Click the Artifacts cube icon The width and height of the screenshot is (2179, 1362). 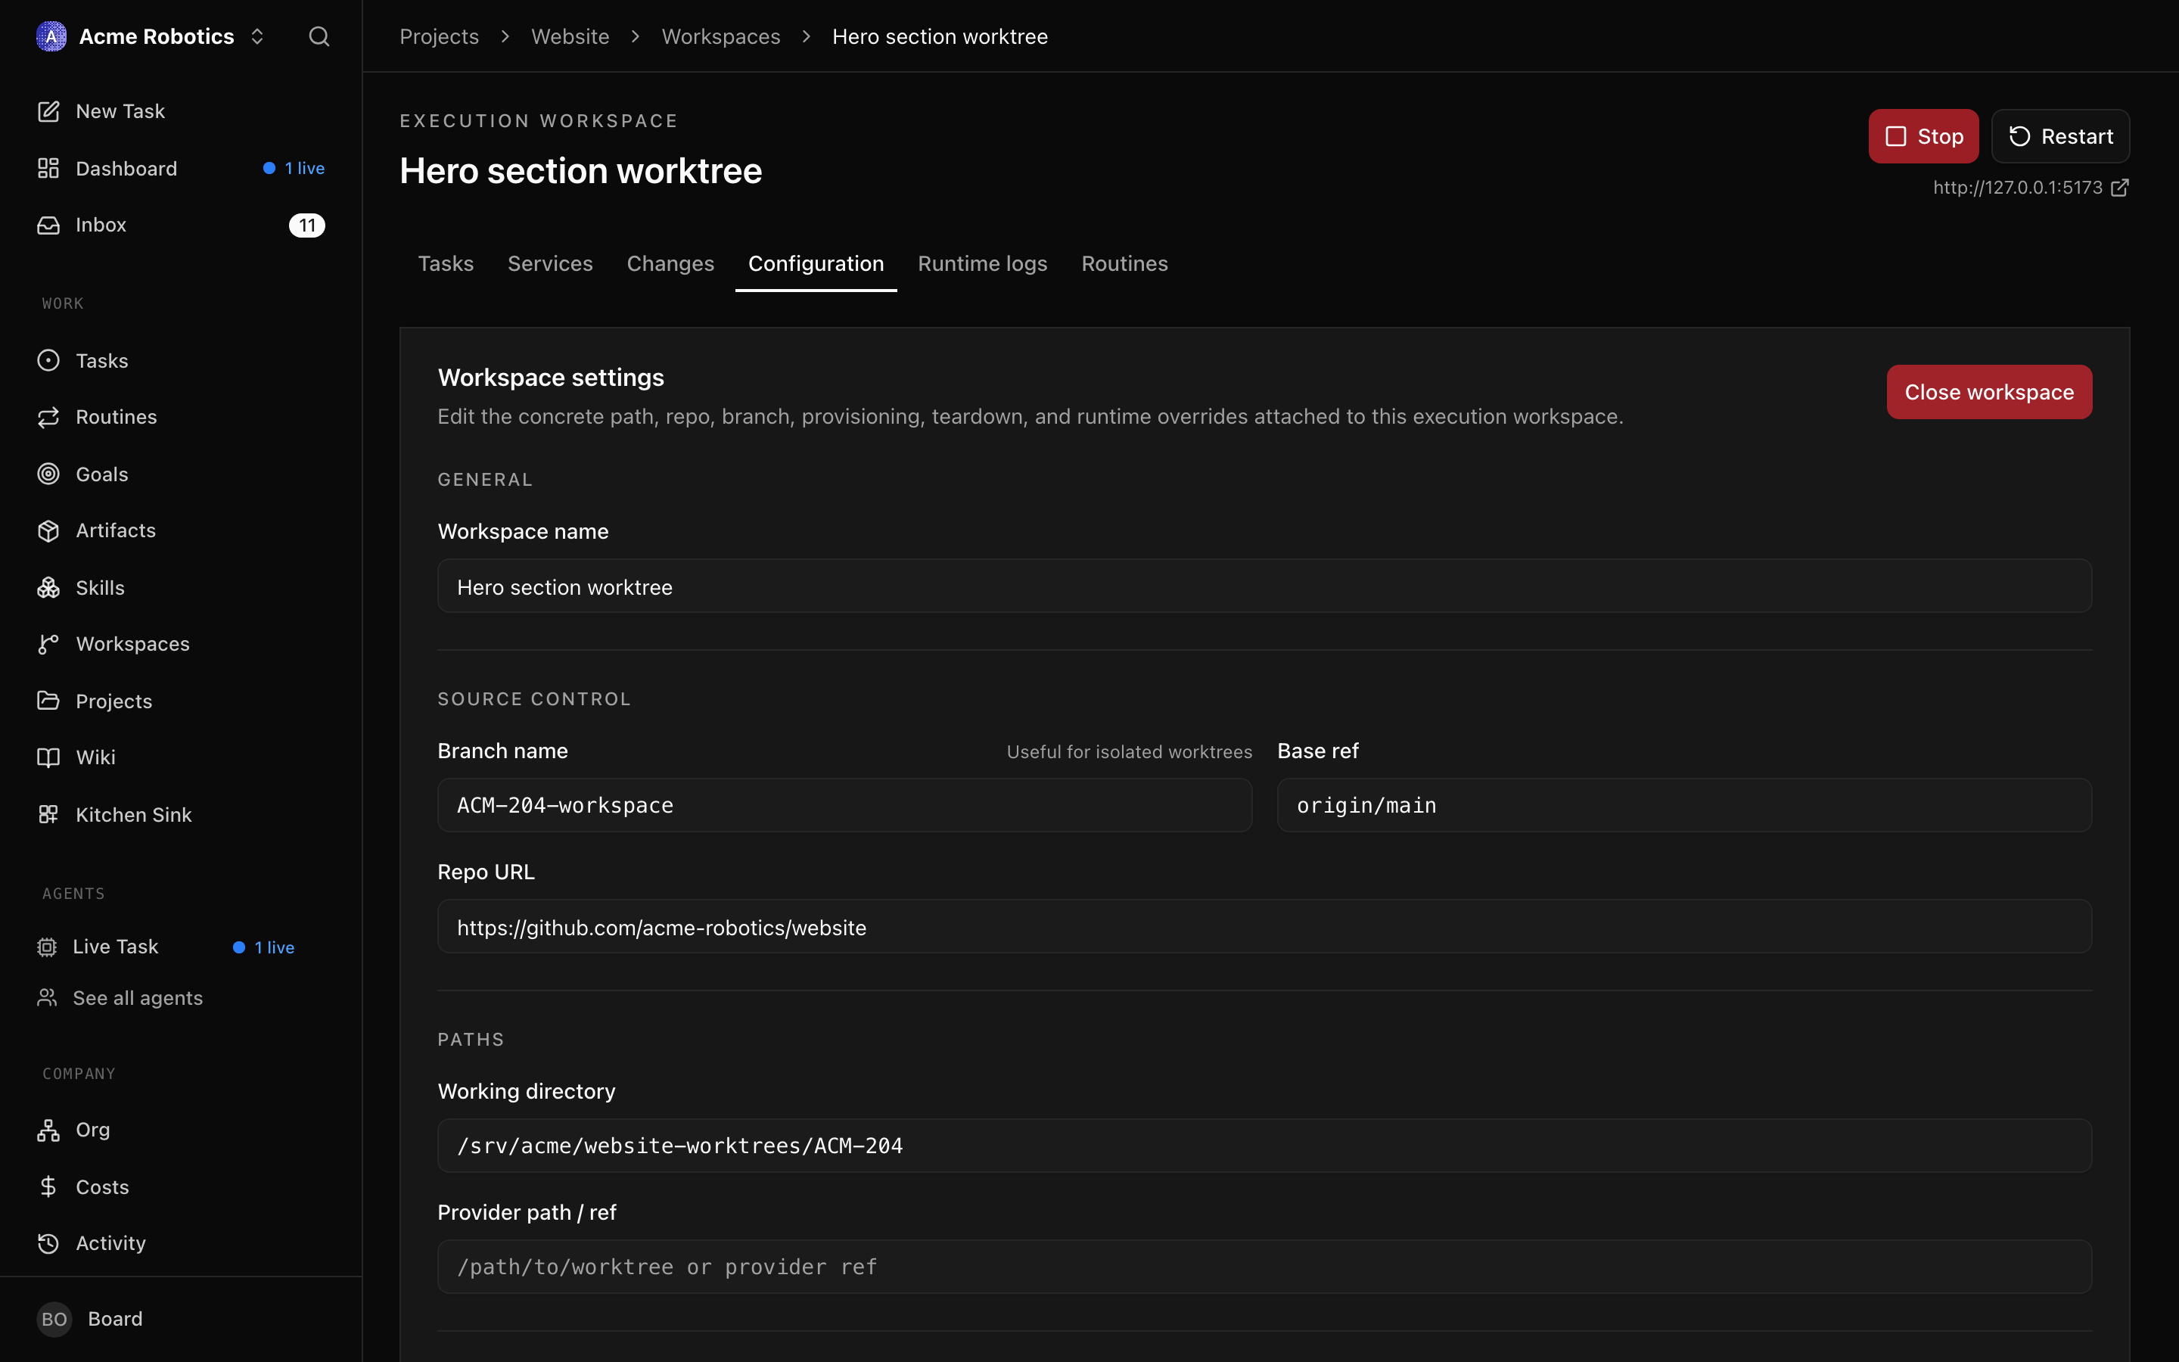(x=48, y=530)
